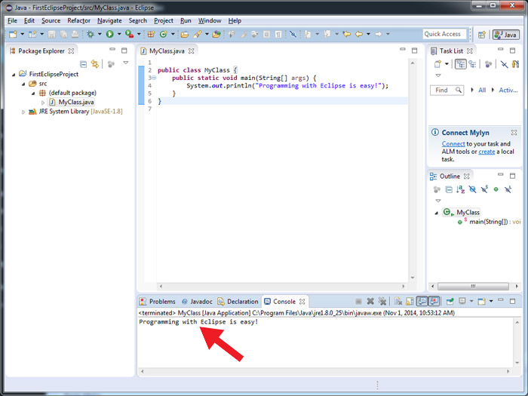Collapse the FirstEclipseProject tree node
The height and width of the screenshot is (396, 528).
14,75
